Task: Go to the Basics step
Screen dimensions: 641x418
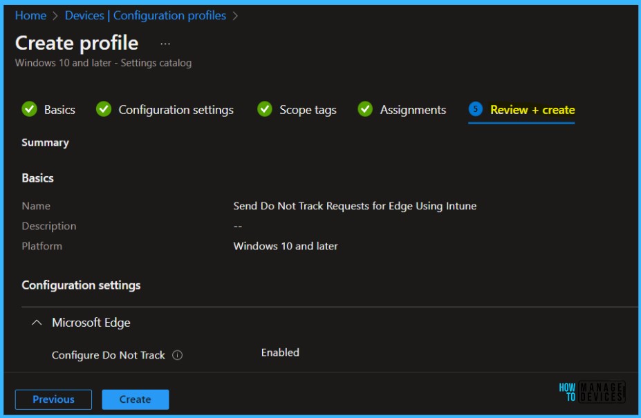Action: [x=59, y=109]
